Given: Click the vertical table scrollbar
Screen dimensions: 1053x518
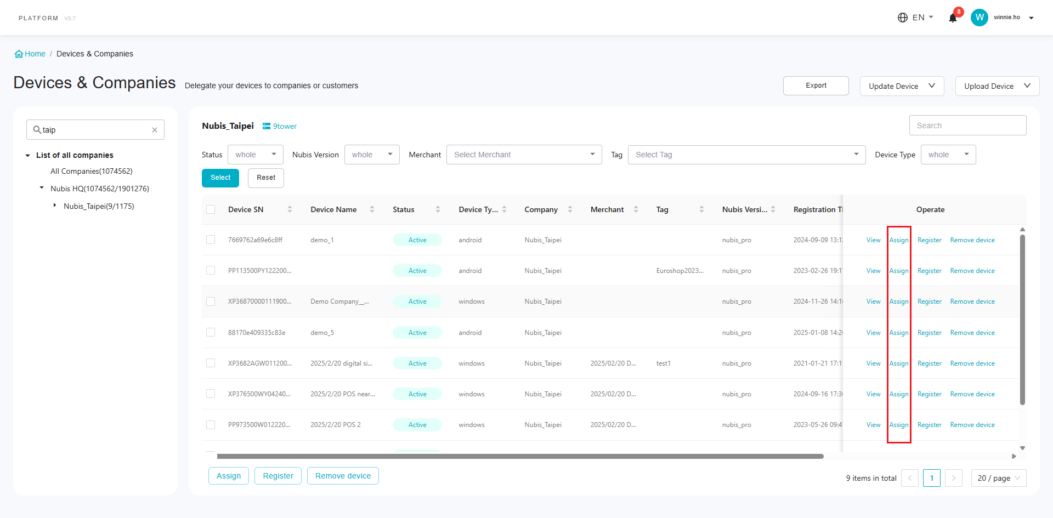Looking at the screenshot, I should point(1022,320).
